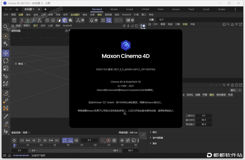Switch to polygons mode icon
The width and height of the screenshot is (245, 160).
pos(59,20)
